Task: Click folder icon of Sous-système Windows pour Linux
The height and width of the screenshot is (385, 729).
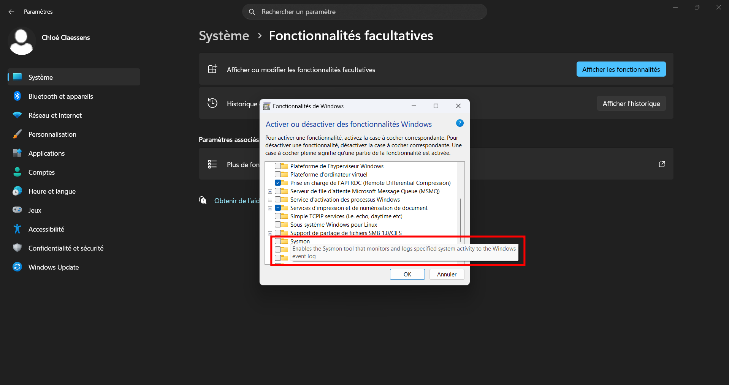Action: click(x=285, y=224)
